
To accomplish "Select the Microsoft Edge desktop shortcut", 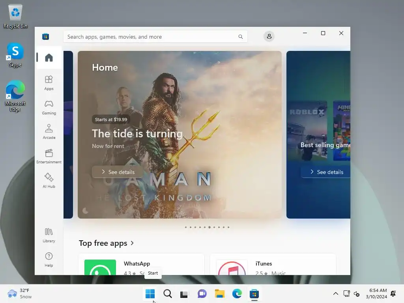I will pos(15,96).
